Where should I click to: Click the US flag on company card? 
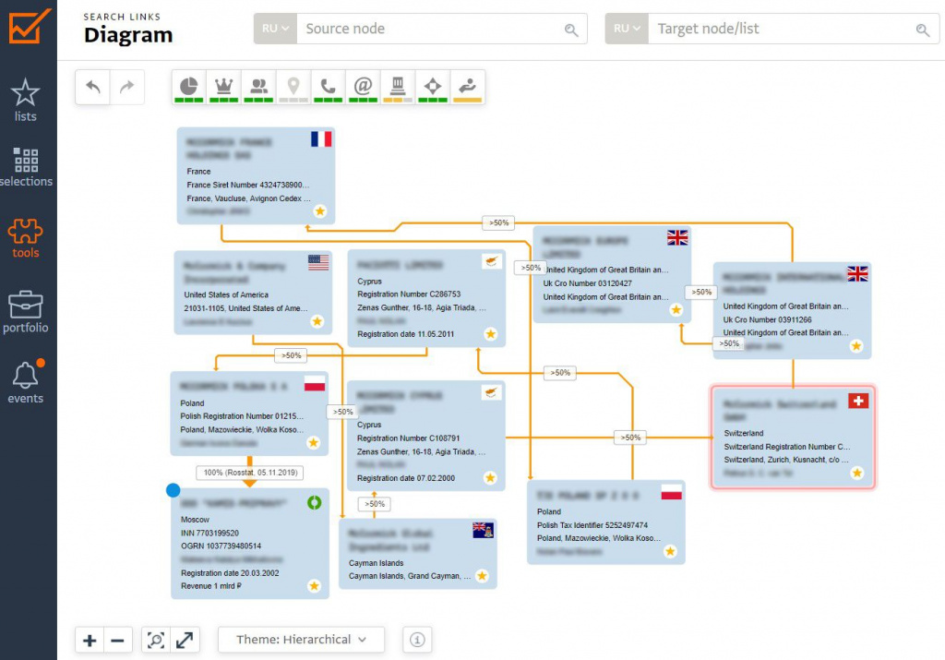(x=318, y=262)
